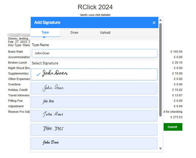Click the Add Signature dialog title
The height and width of the screenshot is (158, 196).
(x=47, y=23)
